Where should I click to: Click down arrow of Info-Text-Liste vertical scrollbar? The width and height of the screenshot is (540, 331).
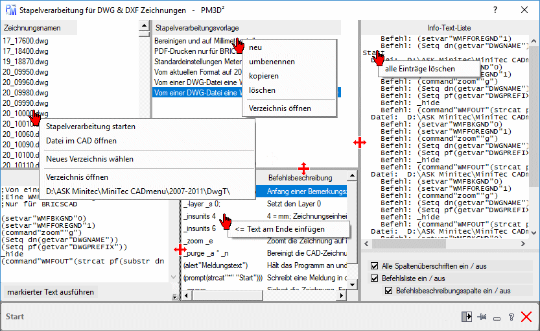point(534,233)
